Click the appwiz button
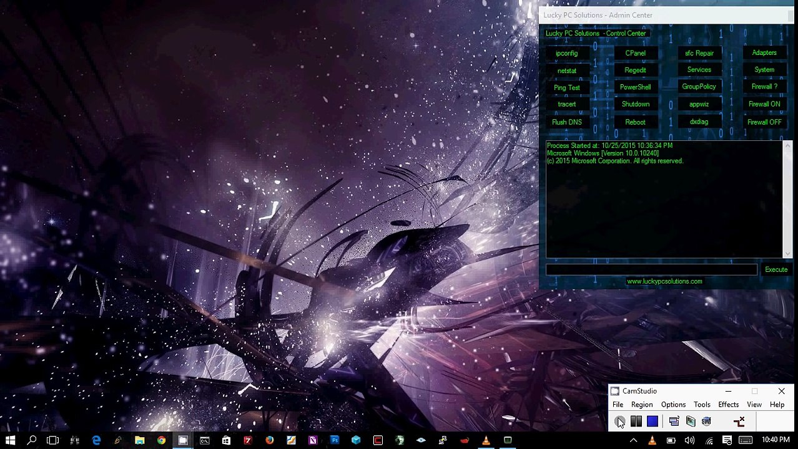This screenshot has height=449, width=798. 699,104
